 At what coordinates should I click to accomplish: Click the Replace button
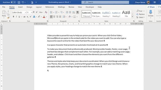tap(141, 14)
